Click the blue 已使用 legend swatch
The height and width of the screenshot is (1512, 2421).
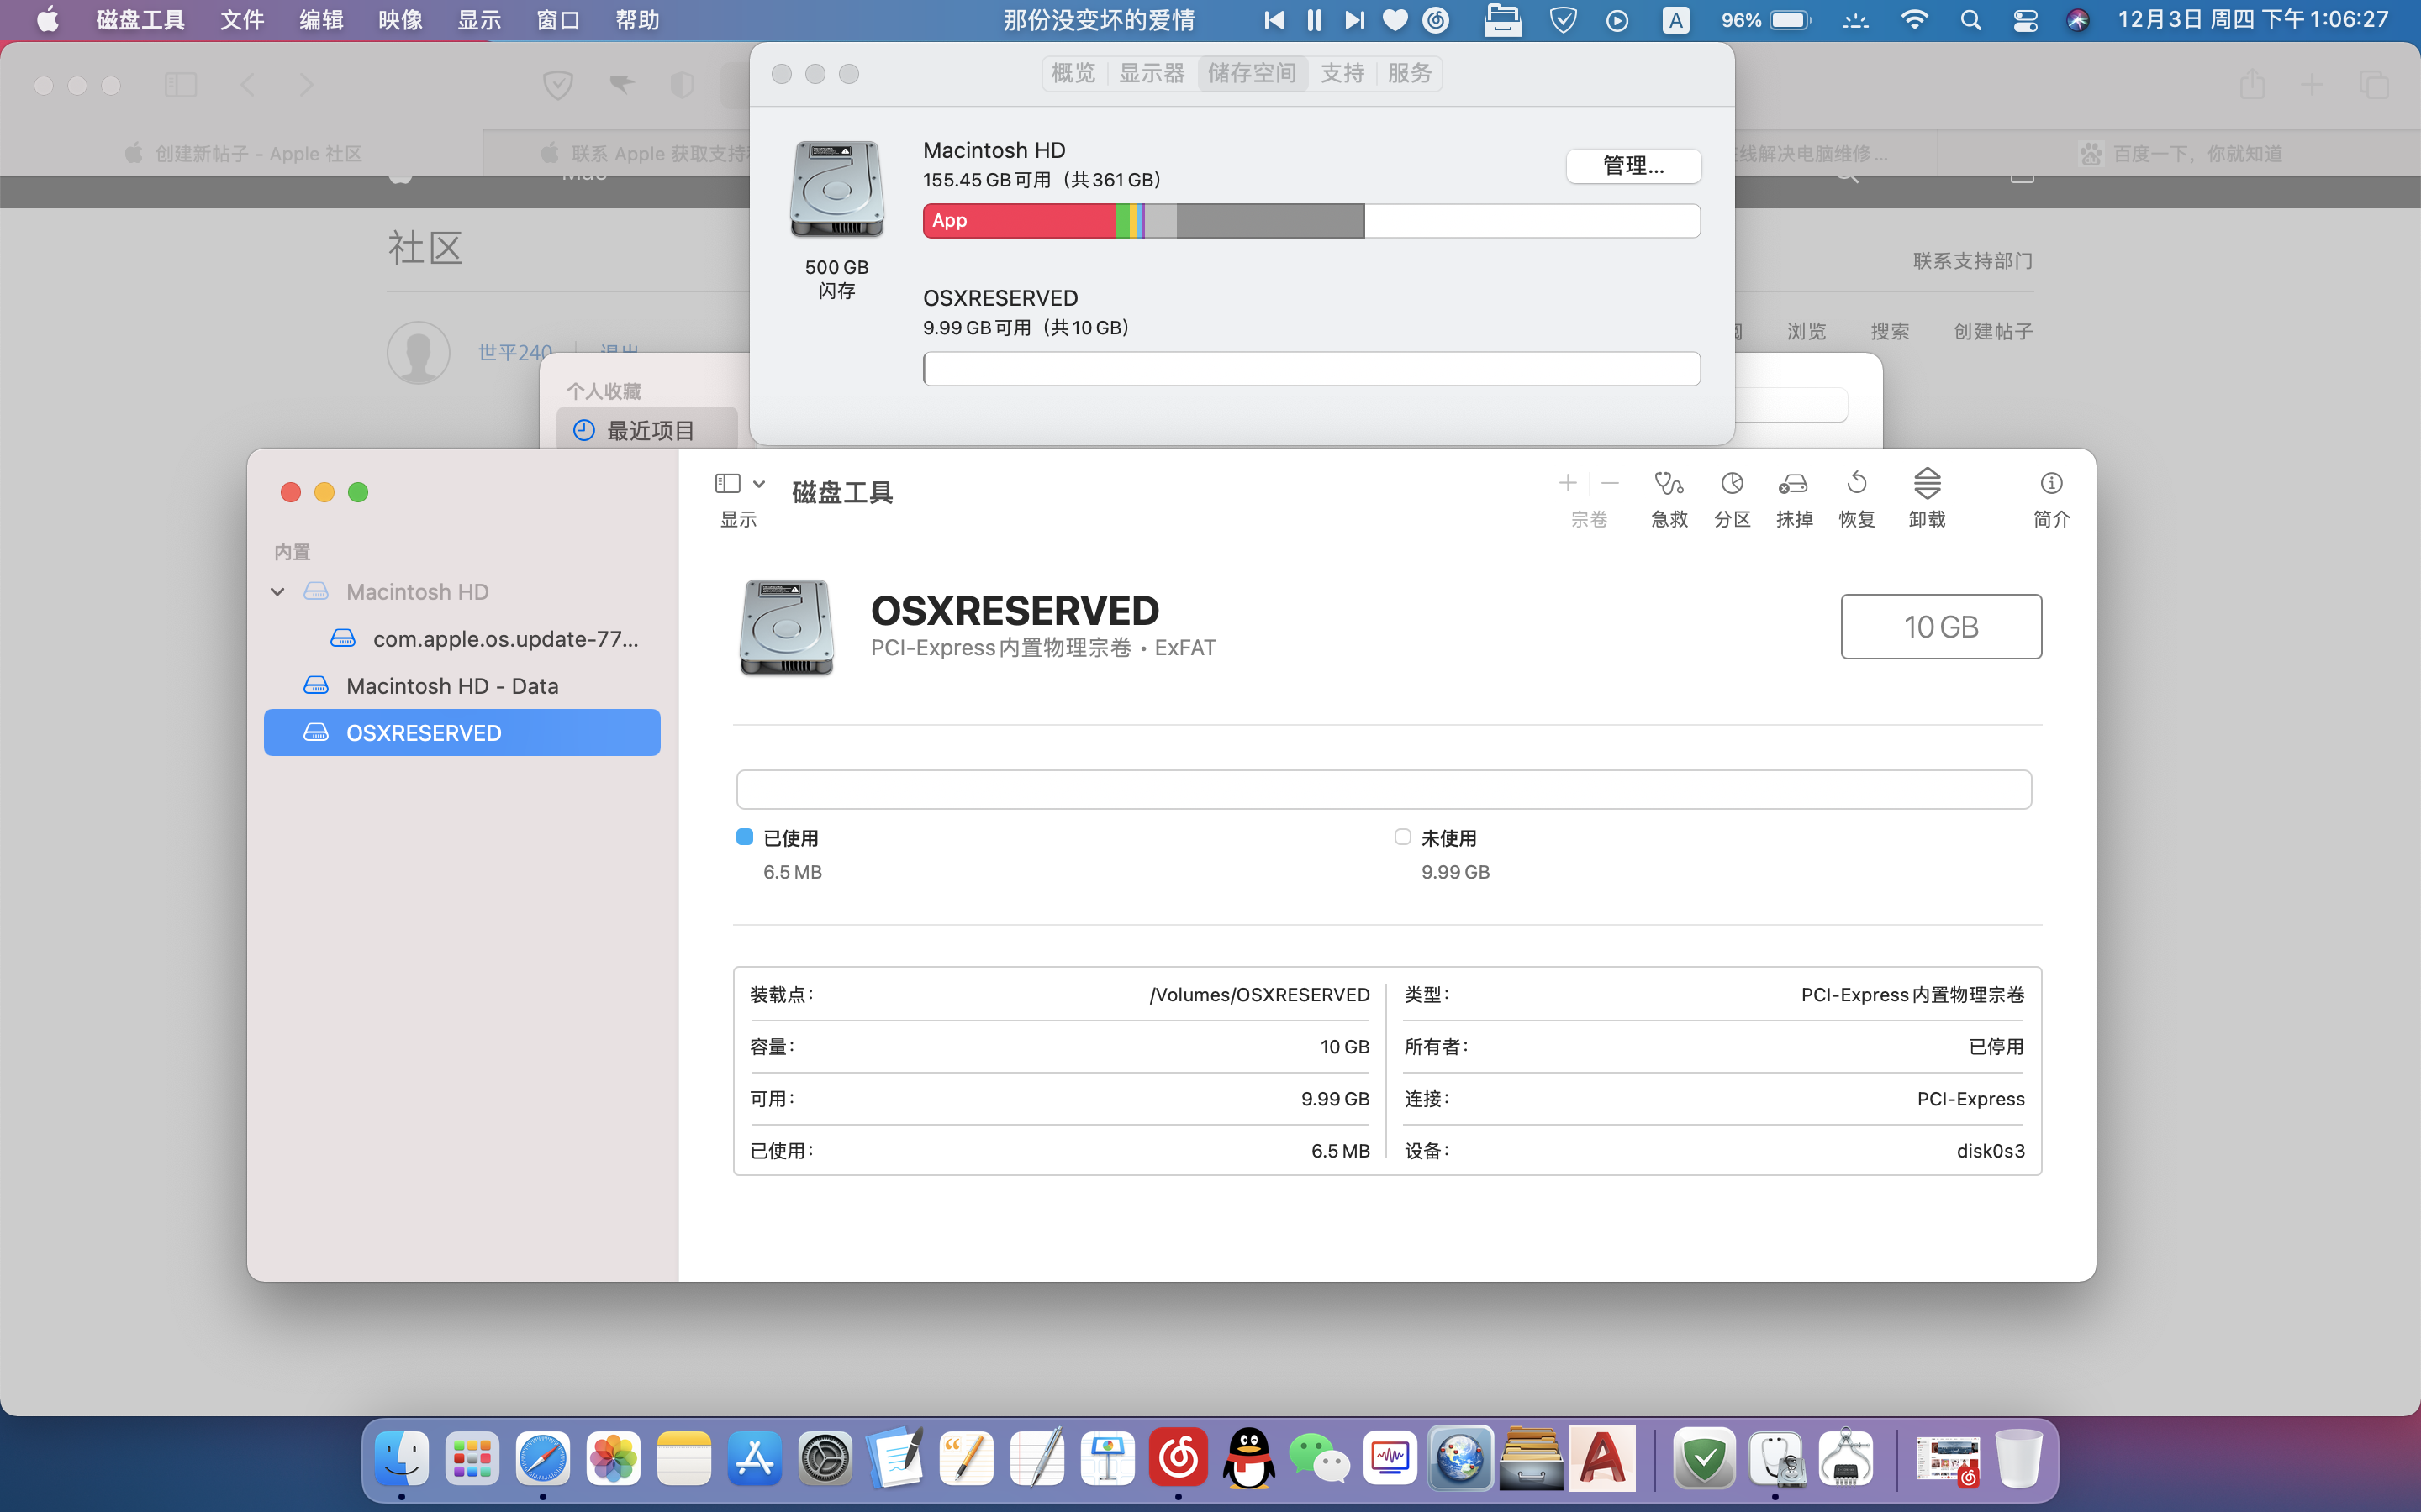pyautogui.click(x=744, y=837)
